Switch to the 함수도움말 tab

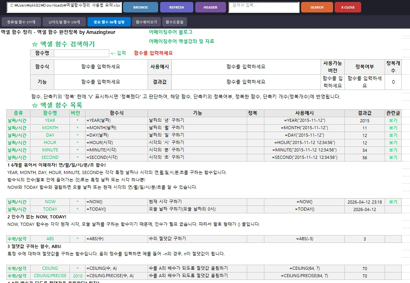click(175, 22)
